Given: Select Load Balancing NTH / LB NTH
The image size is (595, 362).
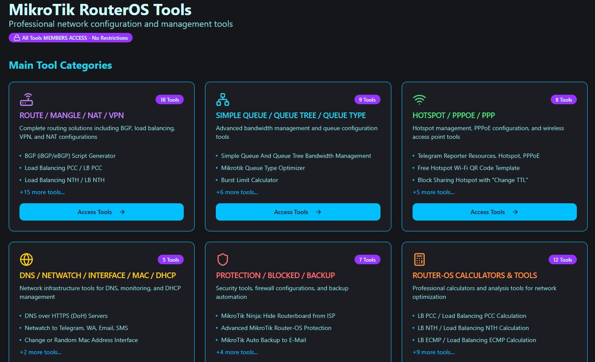Looking at the screenshot, I should (x=65, y=180).
